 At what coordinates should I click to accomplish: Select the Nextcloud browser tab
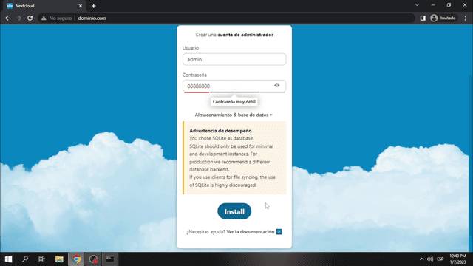click(x=44, y=6)
